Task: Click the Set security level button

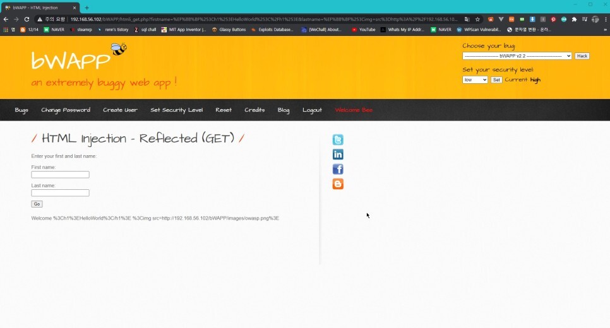Action: coord(496,79)
